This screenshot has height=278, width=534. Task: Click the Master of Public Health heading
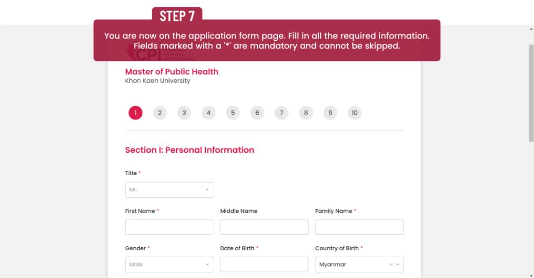172,71
